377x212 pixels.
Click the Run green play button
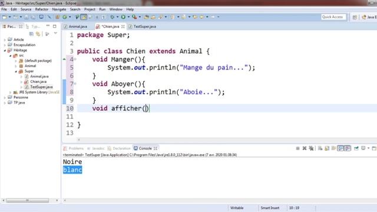point(123,17)
